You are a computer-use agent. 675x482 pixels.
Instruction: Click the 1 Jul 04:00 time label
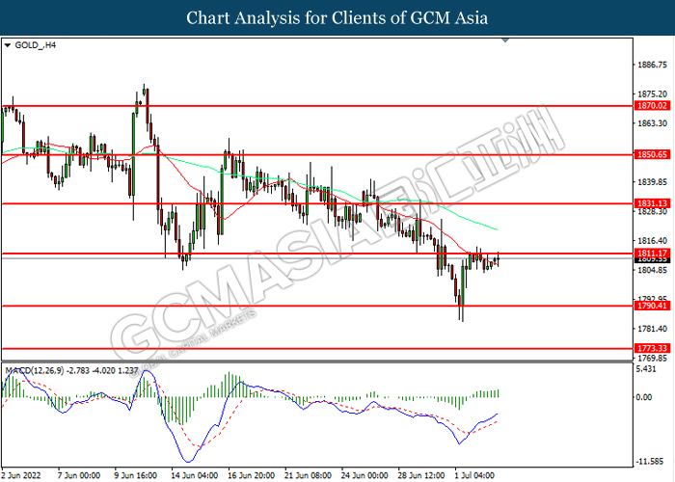(474, 475)
